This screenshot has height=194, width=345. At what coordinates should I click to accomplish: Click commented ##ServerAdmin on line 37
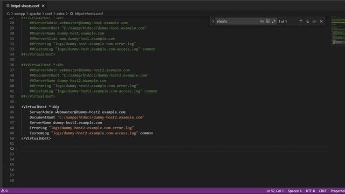44,70
